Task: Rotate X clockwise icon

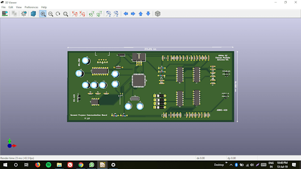Action: 74,14
